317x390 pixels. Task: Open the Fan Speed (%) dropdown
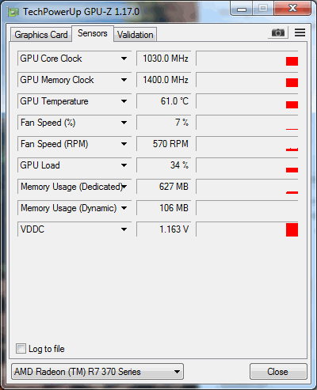click(124, 123)
